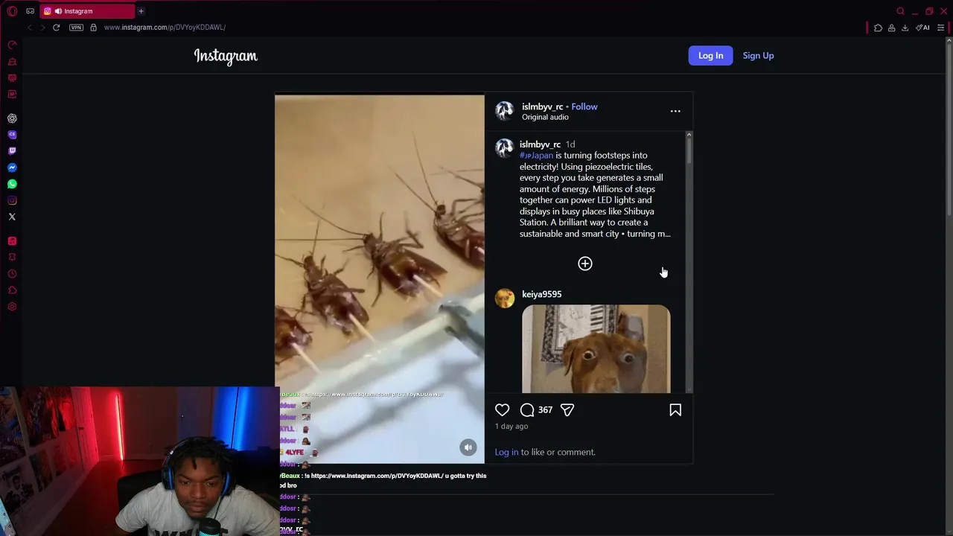Play or pause the cockroach video
Image resolution: width=953 pixels, height=536 pixels.
pyautogui.click(x=379, y=279)
